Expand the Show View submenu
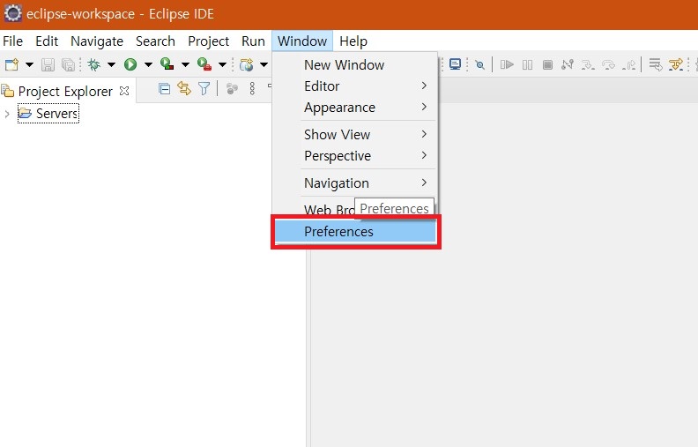This screenshot has height=447, width=698. click(x=355, y=135)
